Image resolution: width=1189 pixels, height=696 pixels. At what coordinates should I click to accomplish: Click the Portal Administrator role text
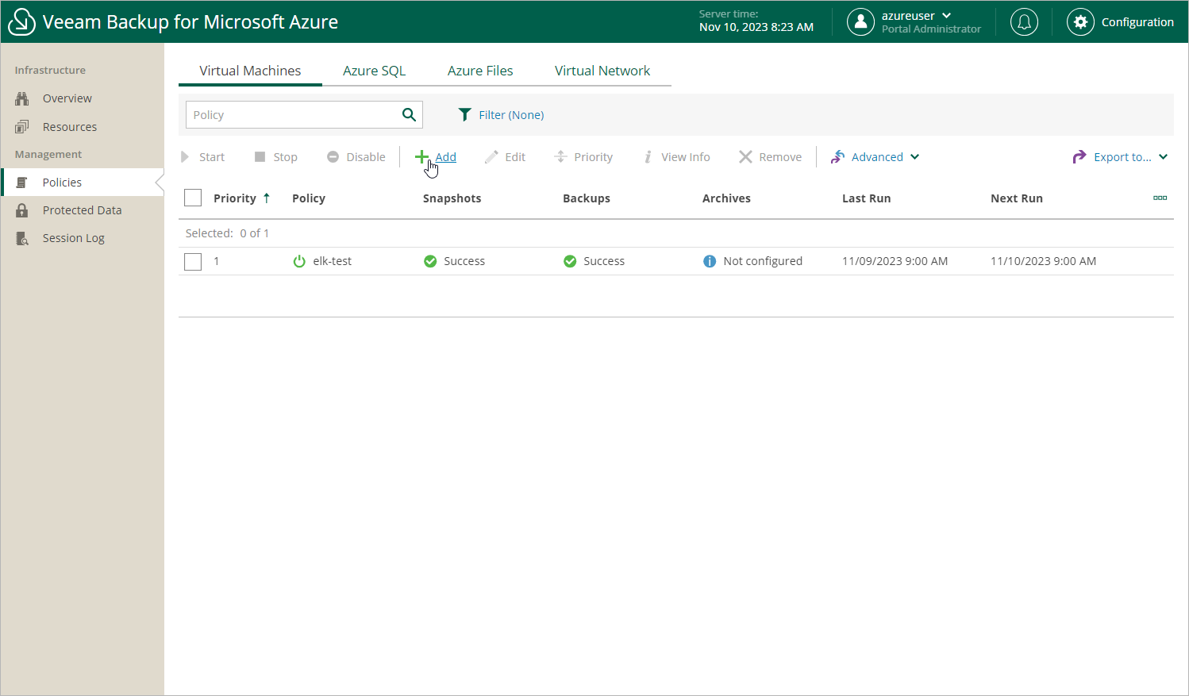click(931, 29)
